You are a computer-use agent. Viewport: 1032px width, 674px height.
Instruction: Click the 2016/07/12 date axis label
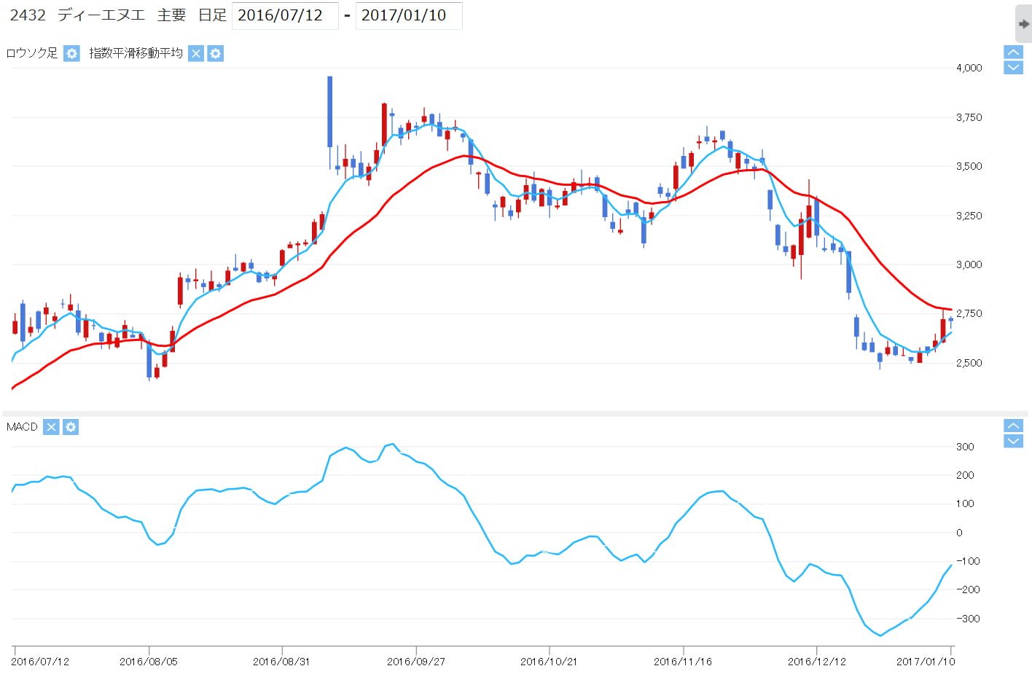[40, 662]
